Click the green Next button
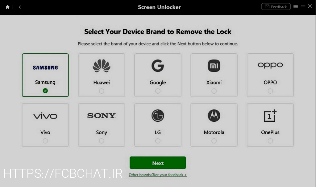Screen dimensions: 316x187 (x=158, y=163)
